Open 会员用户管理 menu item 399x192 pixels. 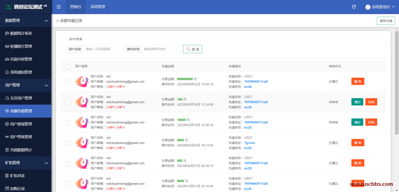(x=26, y=98)
